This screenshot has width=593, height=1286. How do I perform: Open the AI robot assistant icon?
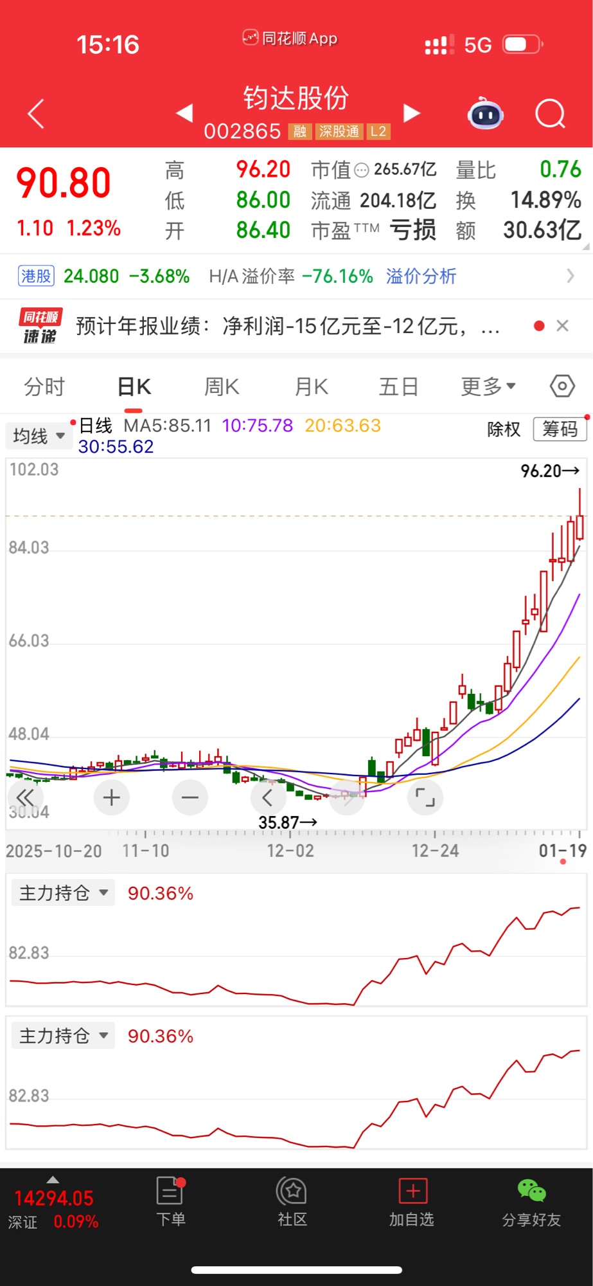485,114
